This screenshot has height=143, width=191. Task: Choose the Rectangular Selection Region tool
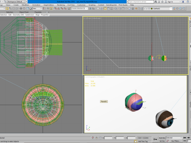click(14, 8)
